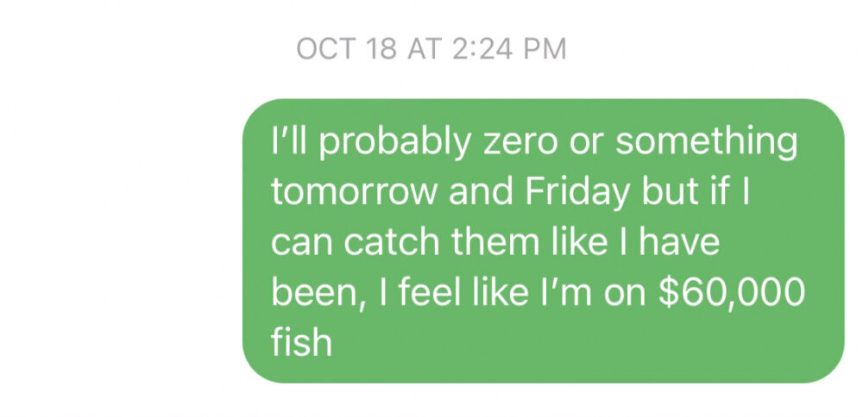Click the word "can" starting the third line

[299, 244]
